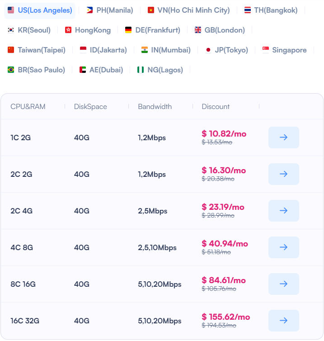Image resolution: width=324 pixels, height=341 pixels.
Task: Click the arrow button for 1C 2G plan
Action: (283, 137)
